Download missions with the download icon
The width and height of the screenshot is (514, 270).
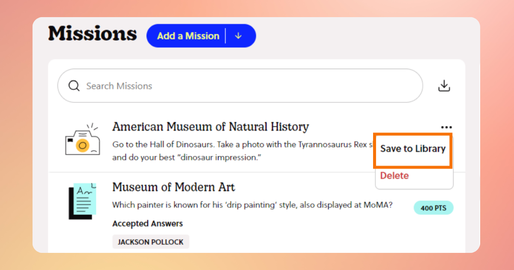tap(444, 86)
